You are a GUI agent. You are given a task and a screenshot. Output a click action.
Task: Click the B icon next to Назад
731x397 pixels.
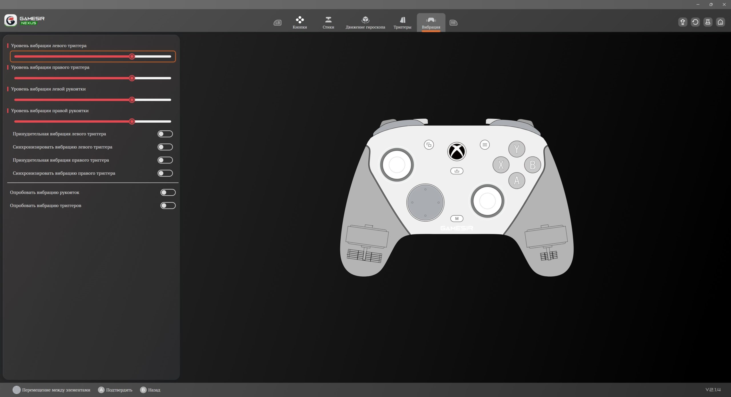tap(143, 390)
